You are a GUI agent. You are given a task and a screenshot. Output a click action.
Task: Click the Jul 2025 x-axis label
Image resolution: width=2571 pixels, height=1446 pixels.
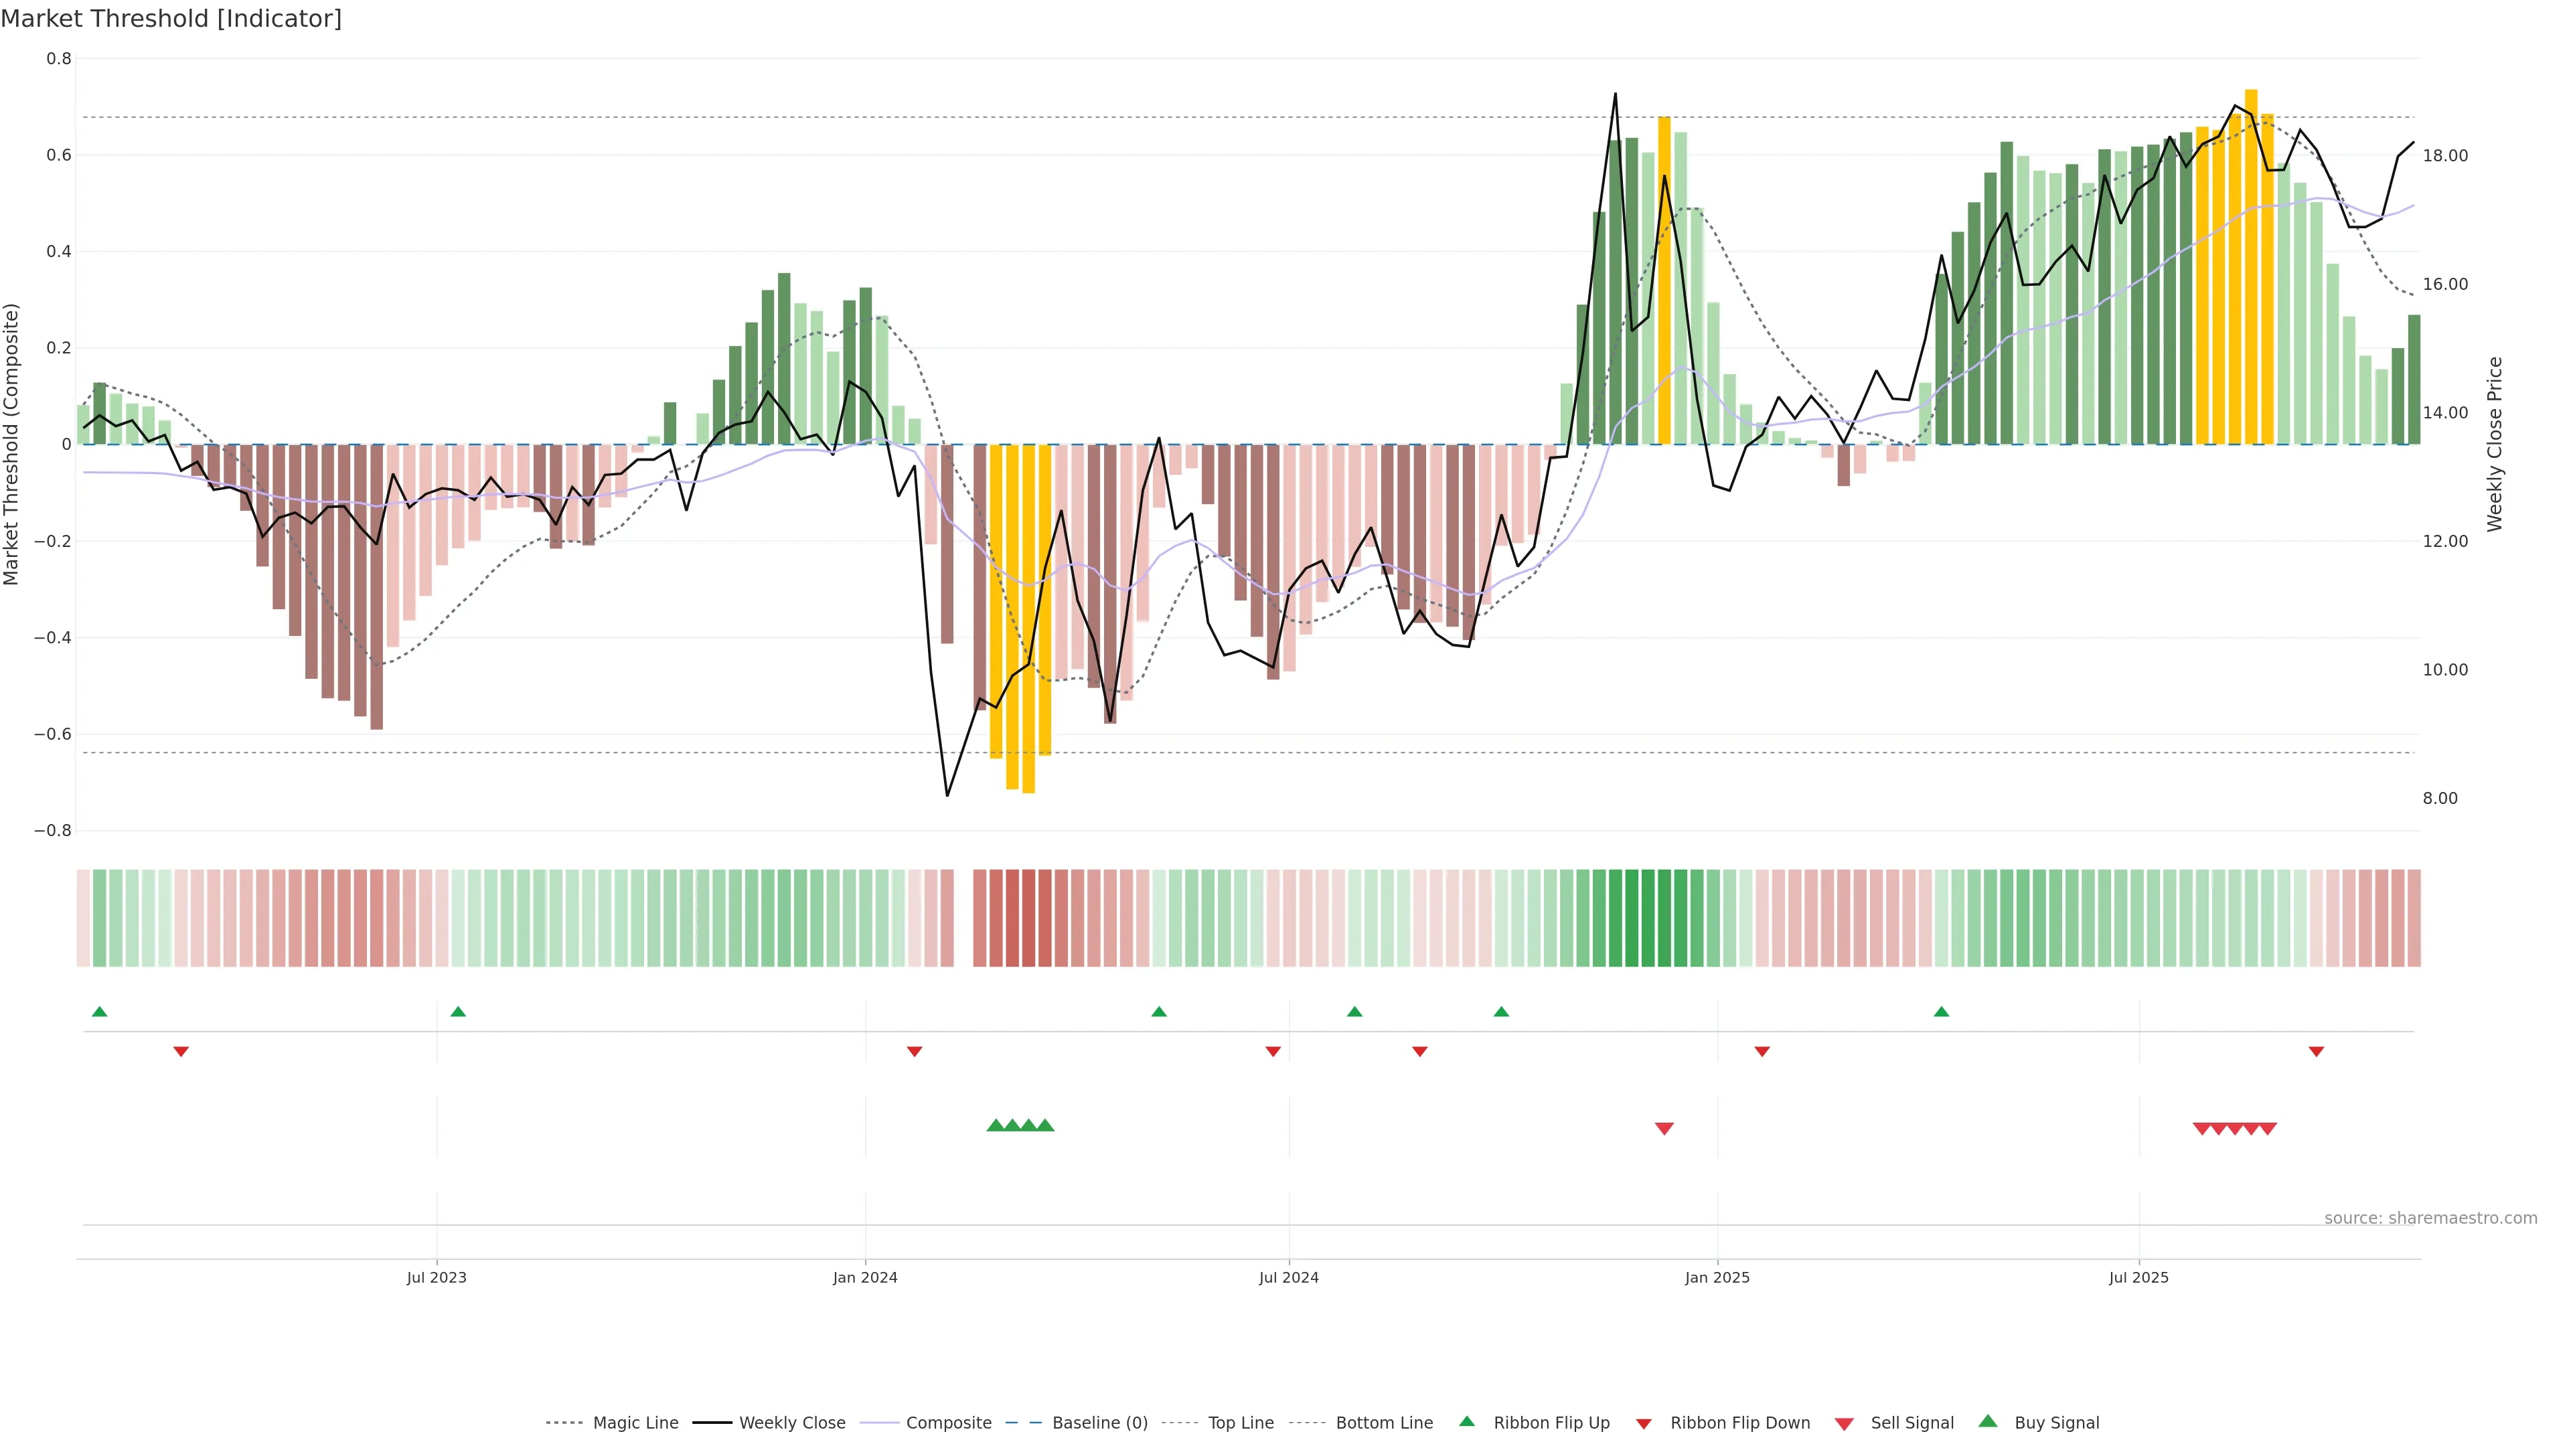(2139, 1277)
